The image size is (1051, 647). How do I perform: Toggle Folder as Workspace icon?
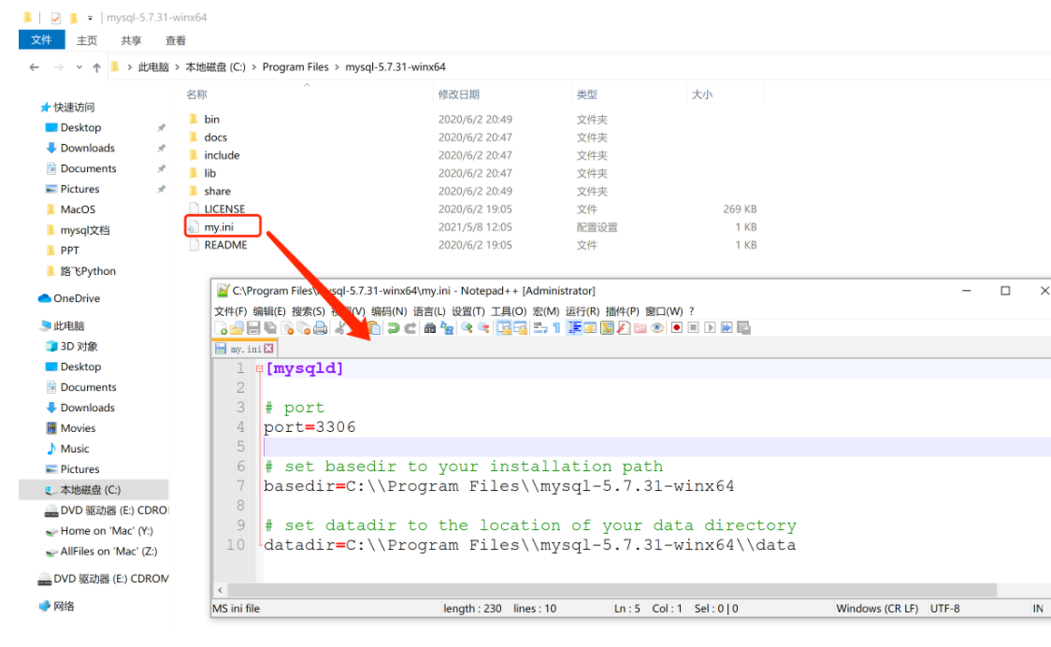pos(641,328)
